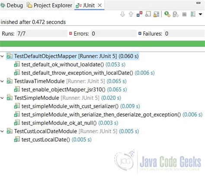Select test_default_throw_exception_with_localDate() test

pyautogui.click(x=84, y=73)
